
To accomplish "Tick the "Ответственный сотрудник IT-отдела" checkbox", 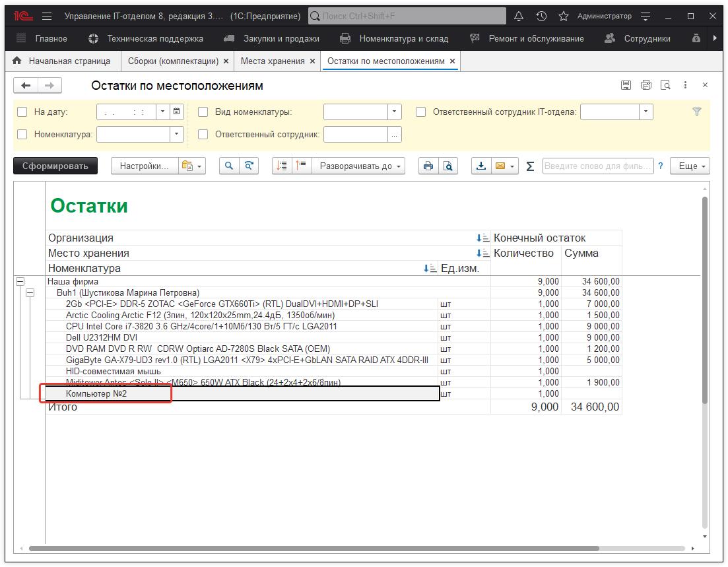I will click(x=420, y=112).
